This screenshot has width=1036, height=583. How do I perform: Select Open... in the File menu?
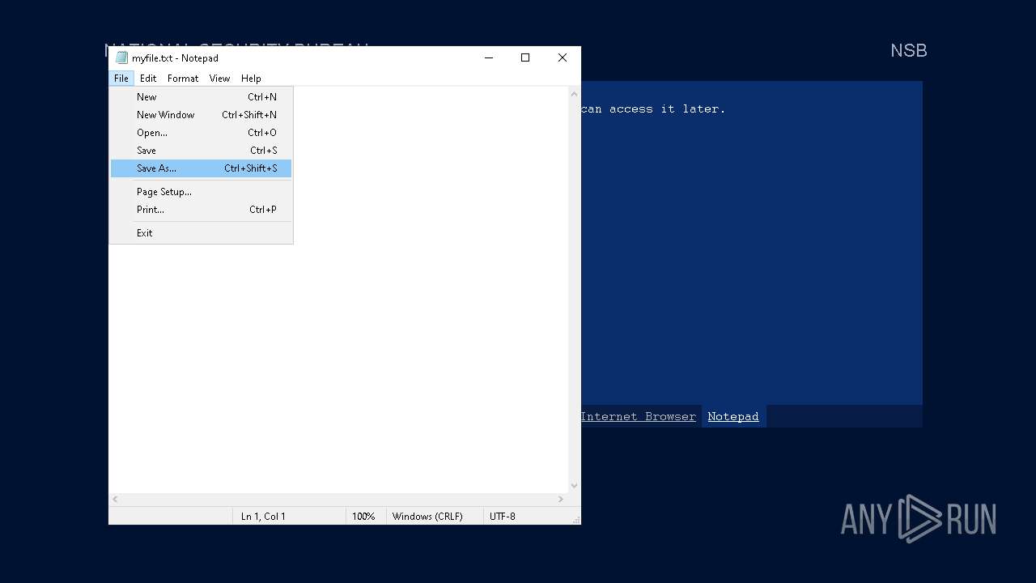point(201,132)
